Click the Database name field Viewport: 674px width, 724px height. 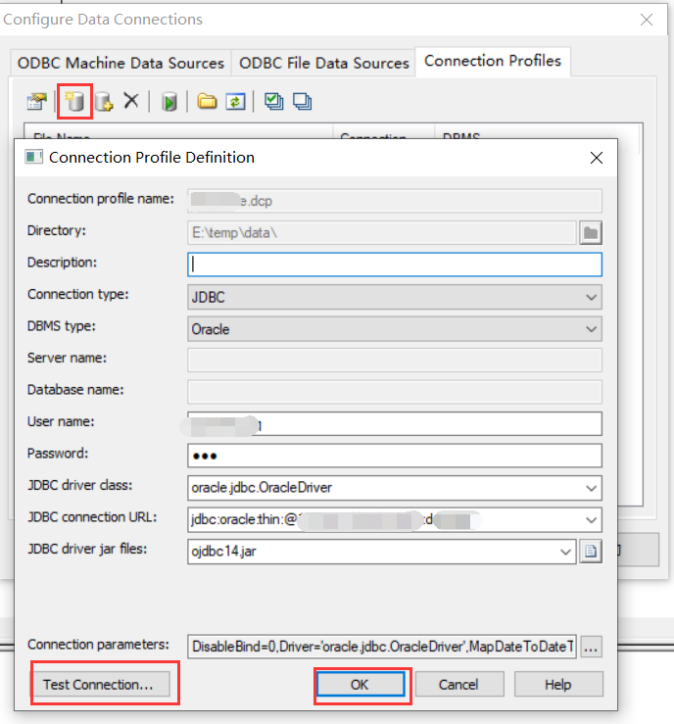[395, 392]
